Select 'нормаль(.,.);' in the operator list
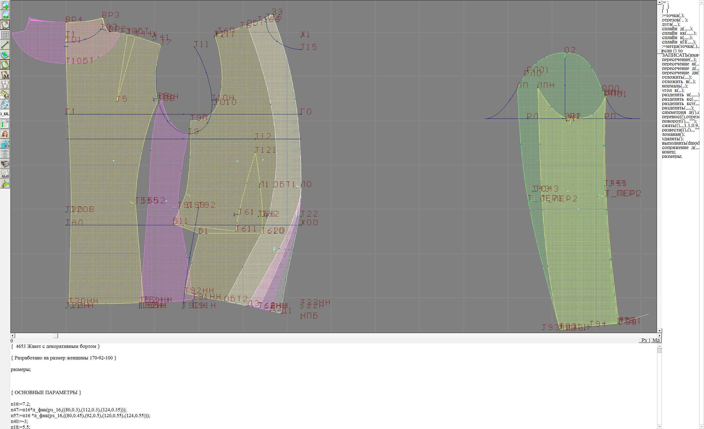Image resolution: width=704 pixels, height=429 pixels. coord(675,86)
